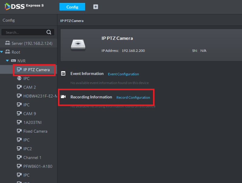Click the IP PTZ Camera breadcrumb title
This screenshot has width=242, height=183.
tap(72, 21)
